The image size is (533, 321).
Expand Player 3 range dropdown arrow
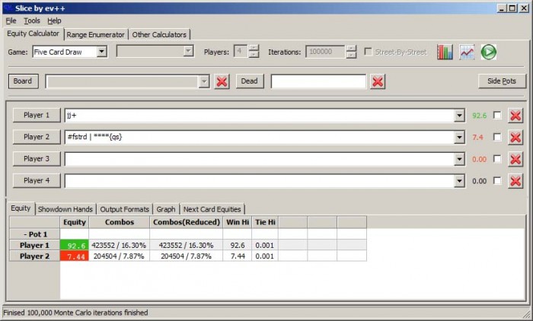pos(459,159)
